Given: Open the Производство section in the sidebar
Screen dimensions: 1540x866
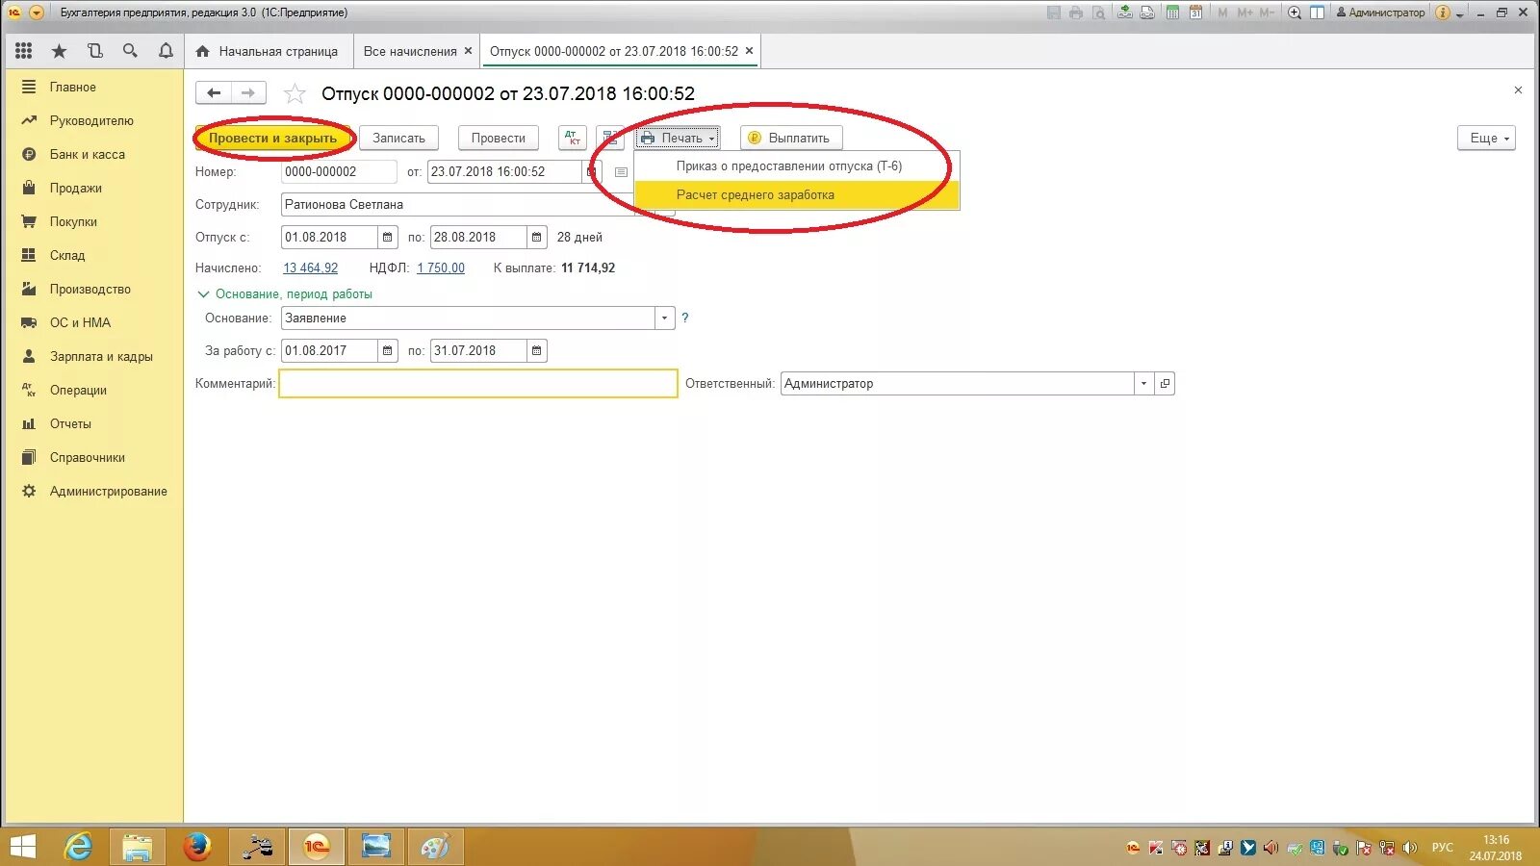Looking at the screenshot, I should pyautogui.click(x=93, y=289).
